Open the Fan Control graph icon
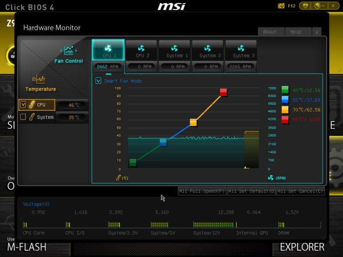Viewport: 343px width, 257px height. tap(69, 51)
